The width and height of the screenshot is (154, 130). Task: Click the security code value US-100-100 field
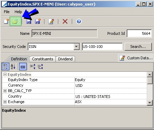[x=102, y=47]
